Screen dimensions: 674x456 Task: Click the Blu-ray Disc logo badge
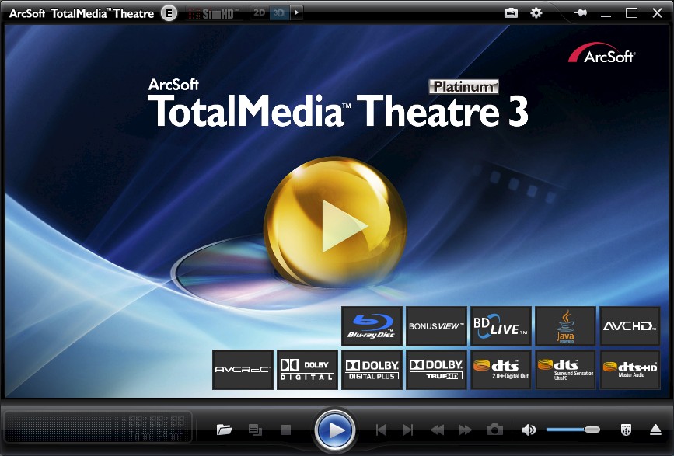[x=372, y=326]
